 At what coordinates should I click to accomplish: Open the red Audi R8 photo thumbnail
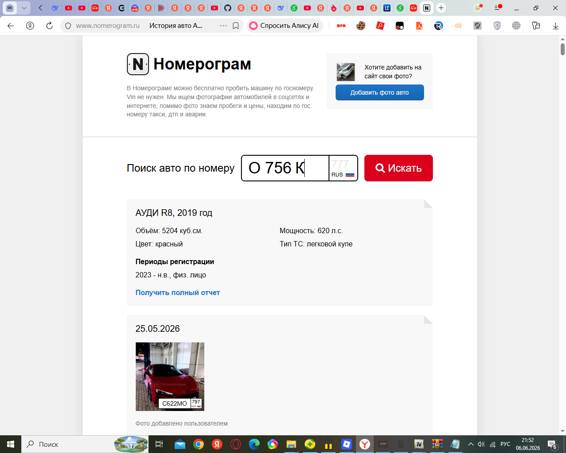[x=170, y=376]
